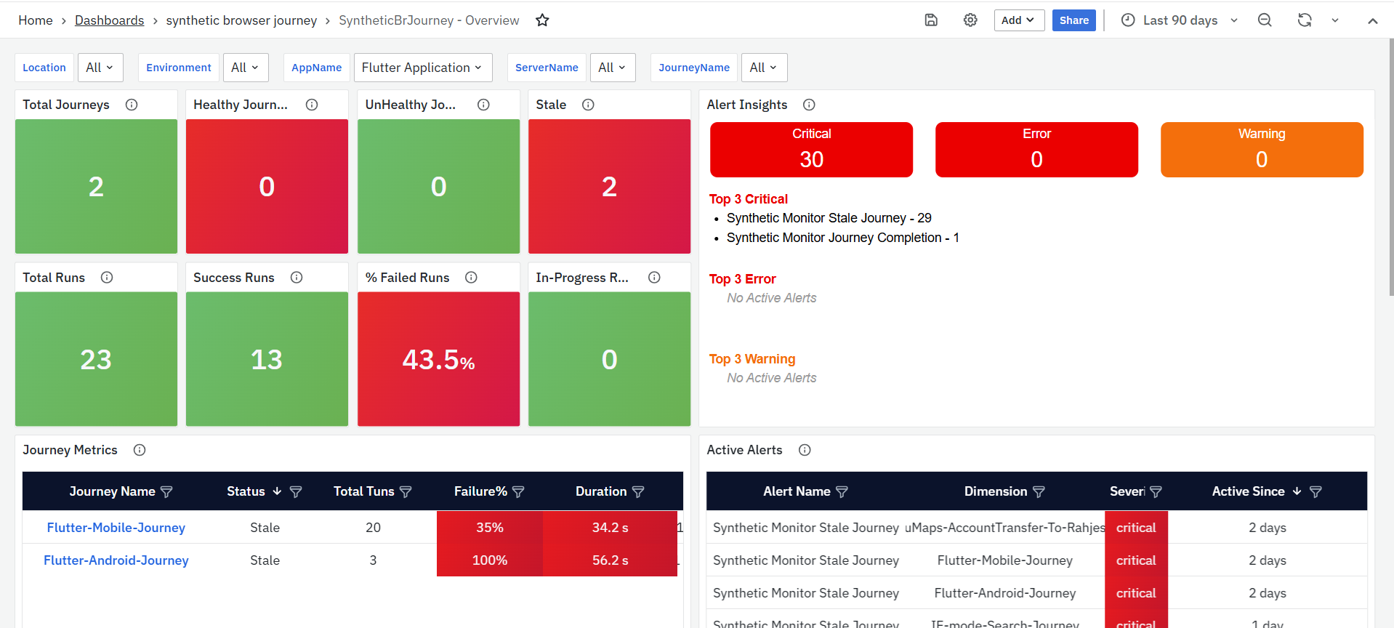
Task: Open the AppName Flutter Application dropdown
Action: pos(423,68)
